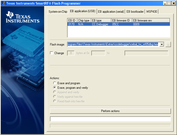
Task: Click the Chip type column header
Action: (x=84, y=20)
